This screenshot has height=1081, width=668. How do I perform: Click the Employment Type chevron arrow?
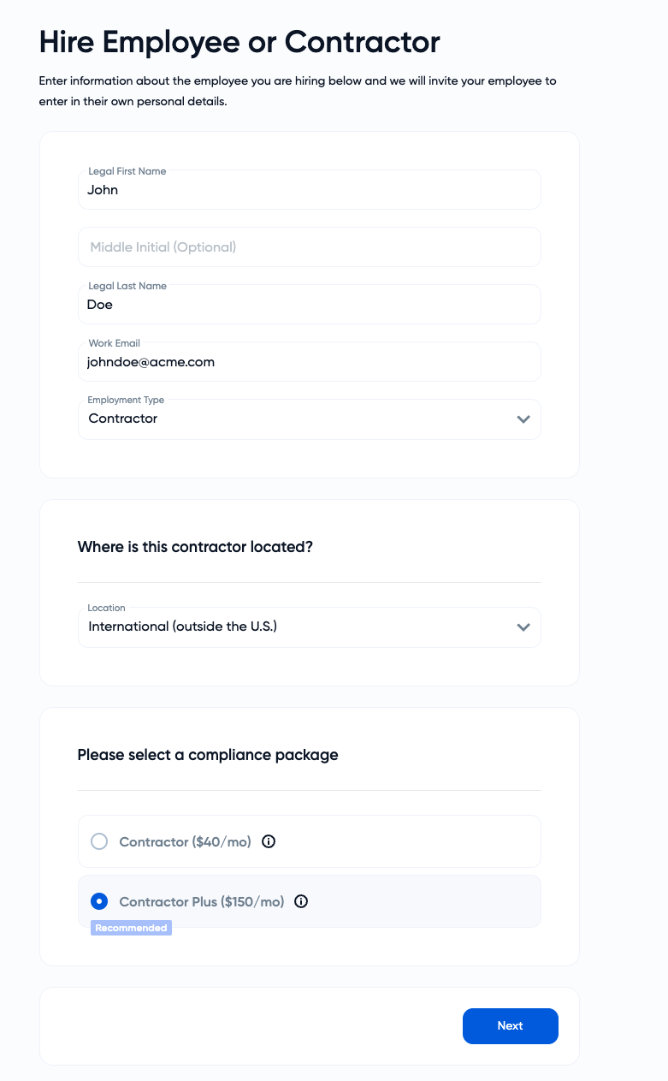523,419
